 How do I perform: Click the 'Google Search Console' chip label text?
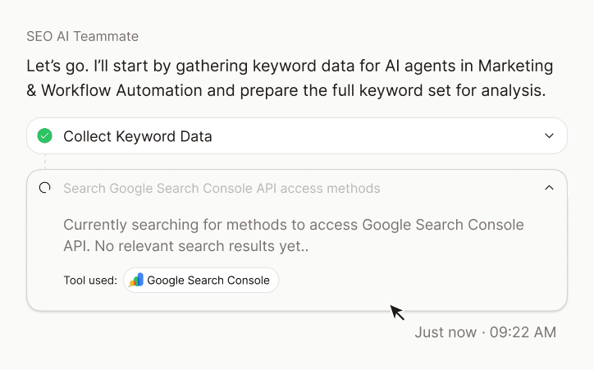(208, 281)
